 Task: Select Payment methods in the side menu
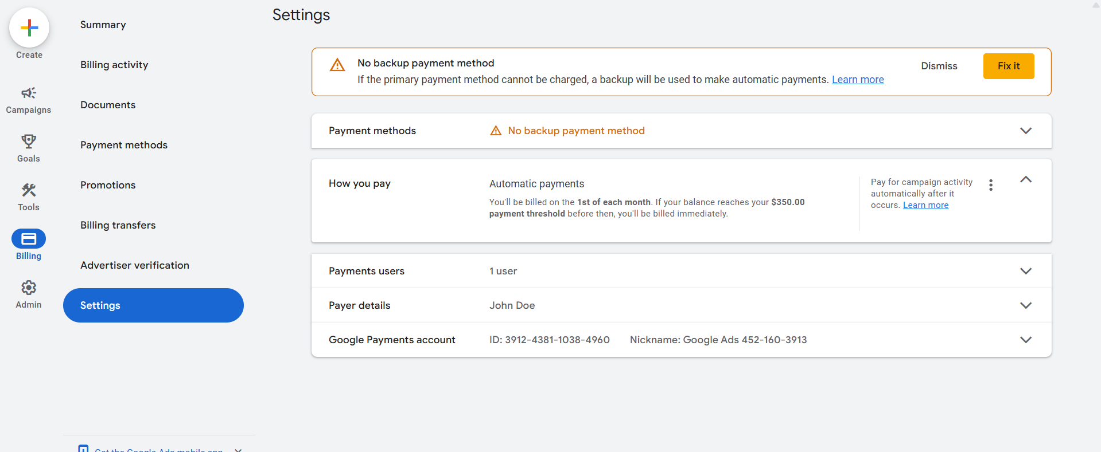124,145
